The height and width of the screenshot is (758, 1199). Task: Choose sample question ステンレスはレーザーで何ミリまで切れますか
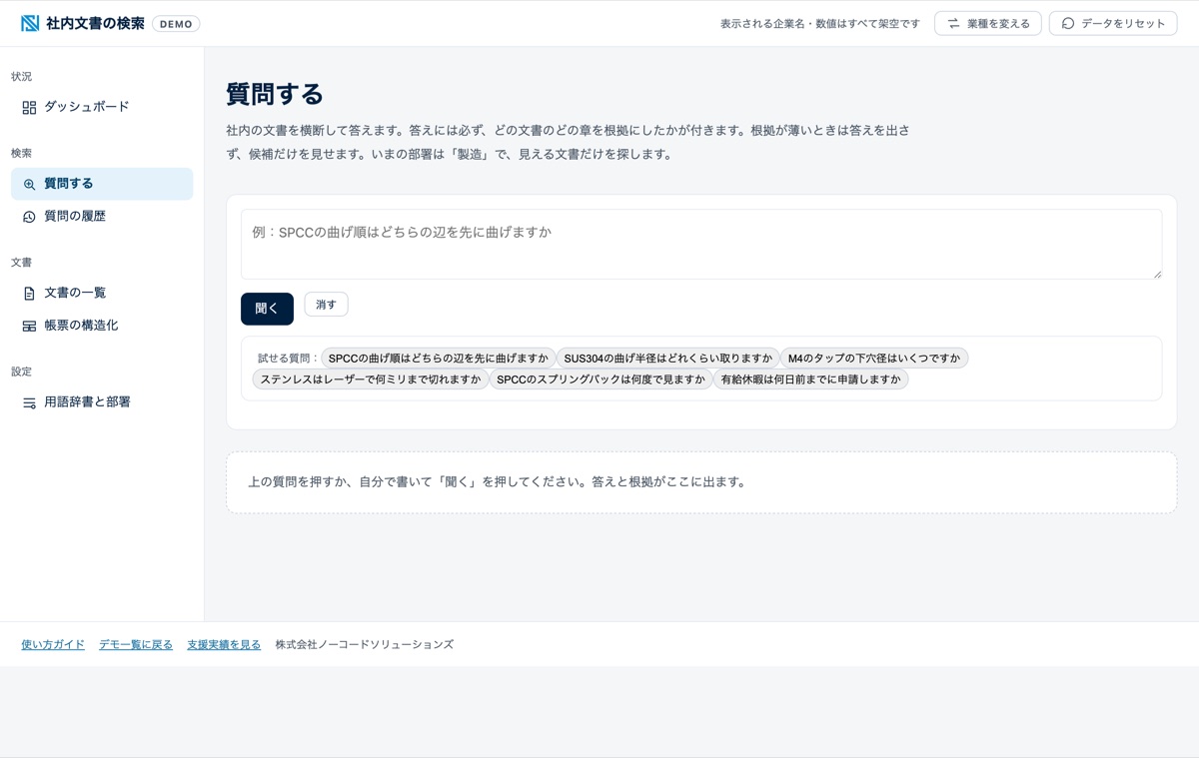(x=371, y=379)
